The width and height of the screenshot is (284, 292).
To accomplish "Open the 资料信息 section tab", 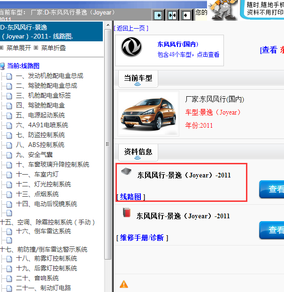I will [138, 153].
